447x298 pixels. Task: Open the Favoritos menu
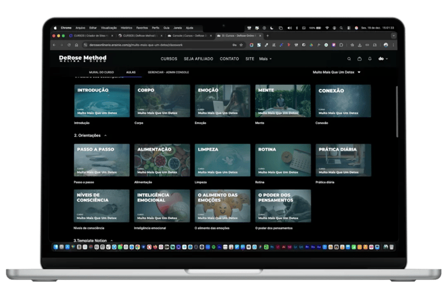click(x=142, y=28)
